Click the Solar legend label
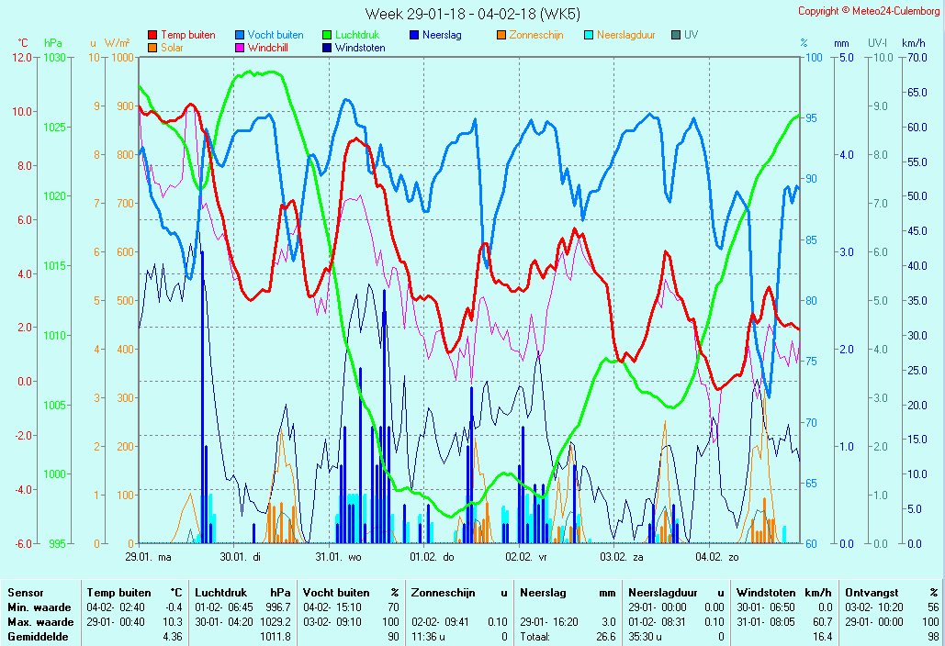This screenshot has width=945, height=646. [x=172, y=48]
